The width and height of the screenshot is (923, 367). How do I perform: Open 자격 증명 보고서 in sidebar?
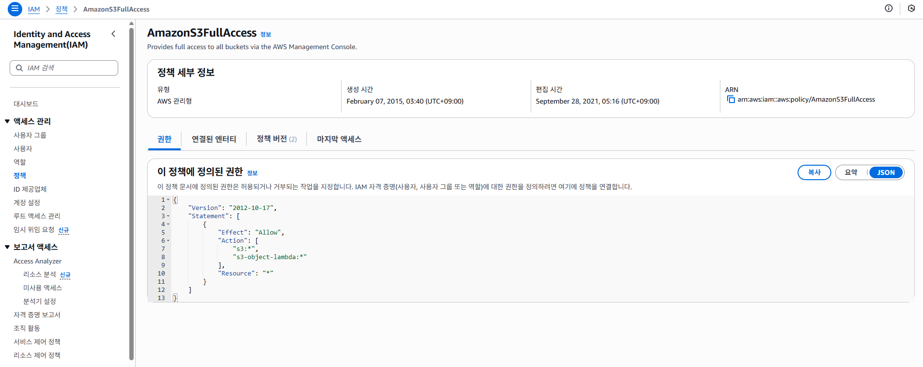pos(37,315)
